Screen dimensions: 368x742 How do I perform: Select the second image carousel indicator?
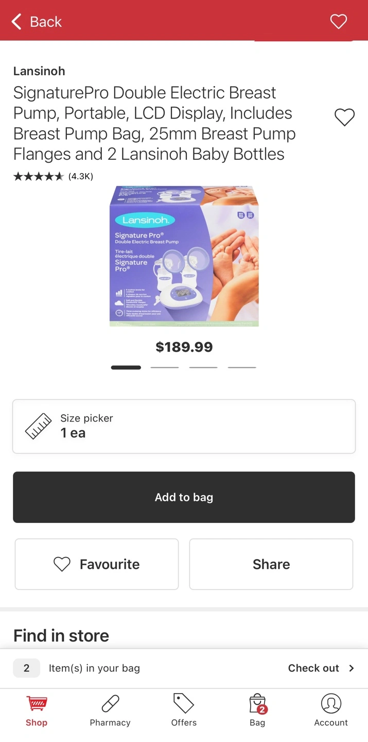[x=165, y=367]
